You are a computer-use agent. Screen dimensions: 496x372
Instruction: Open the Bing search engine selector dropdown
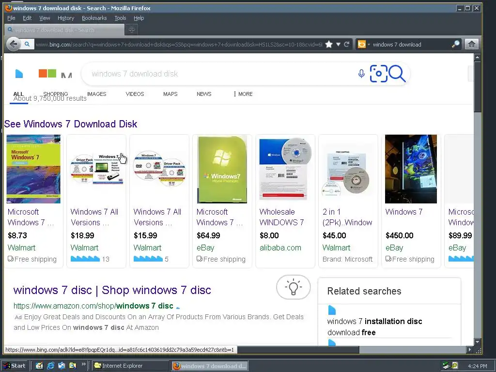[363, 44]
